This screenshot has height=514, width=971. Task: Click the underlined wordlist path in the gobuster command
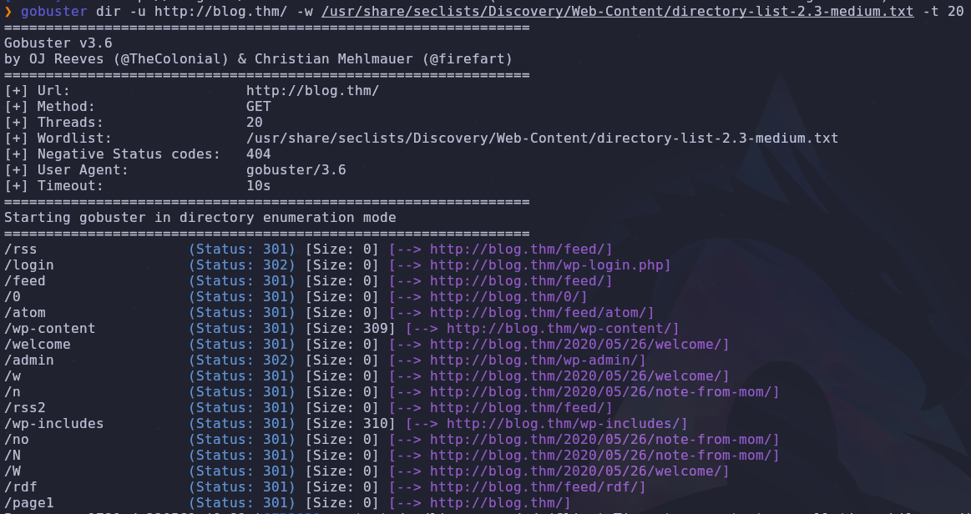coord(617,12)
